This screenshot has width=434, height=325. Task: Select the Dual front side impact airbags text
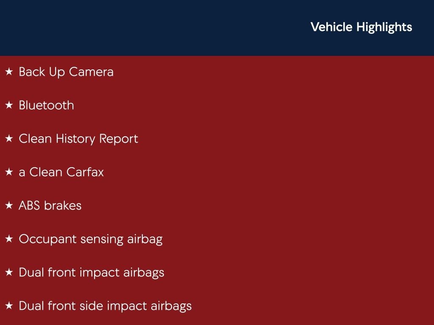pos(105,306)
